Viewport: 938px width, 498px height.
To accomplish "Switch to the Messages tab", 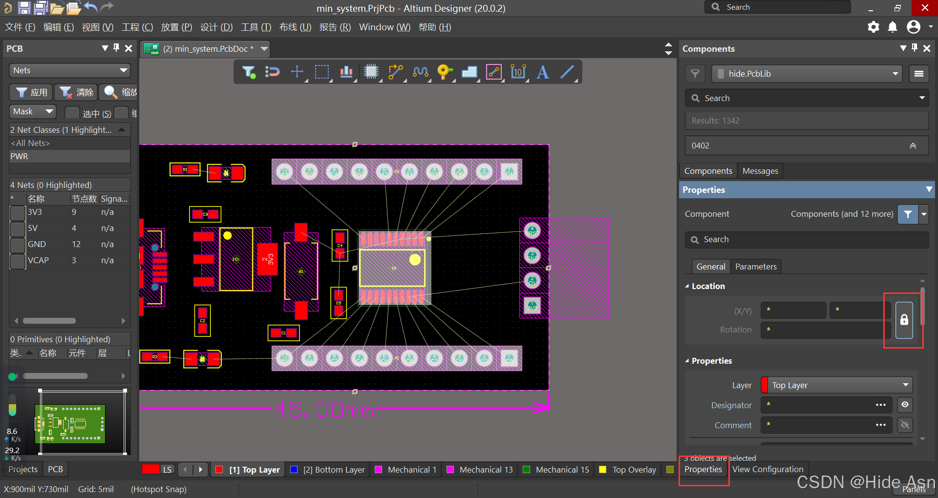I will point(760,171).
